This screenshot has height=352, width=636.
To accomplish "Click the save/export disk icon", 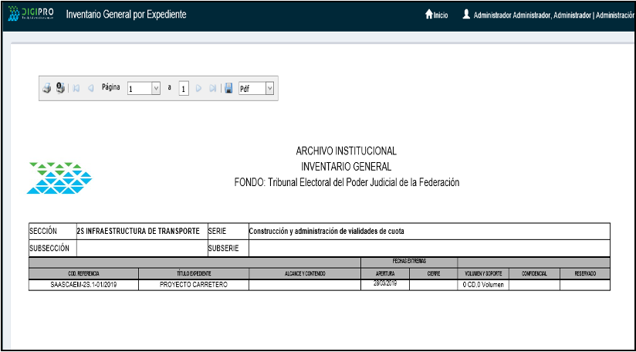I will pyautogui.click(x=228, y=89).
